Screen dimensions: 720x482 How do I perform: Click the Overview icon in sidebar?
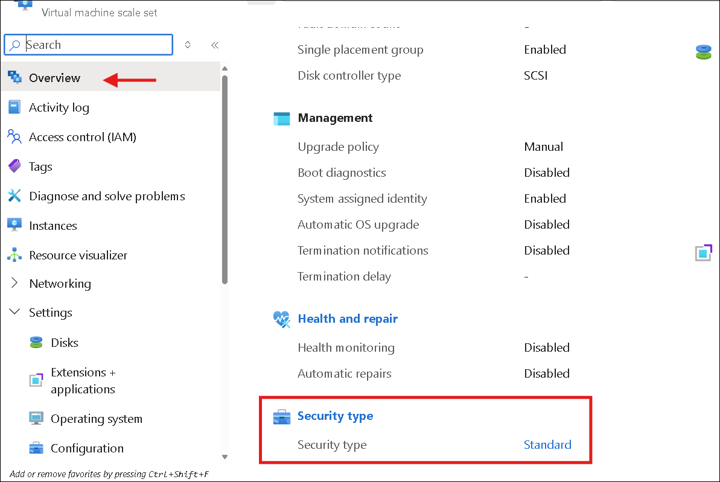tap(14, 77)
